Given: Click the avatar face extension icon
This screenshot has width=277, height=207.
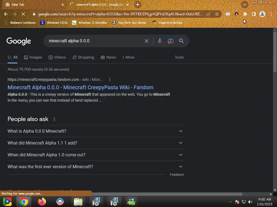Looking at the screenshot, I should (236, 14).
